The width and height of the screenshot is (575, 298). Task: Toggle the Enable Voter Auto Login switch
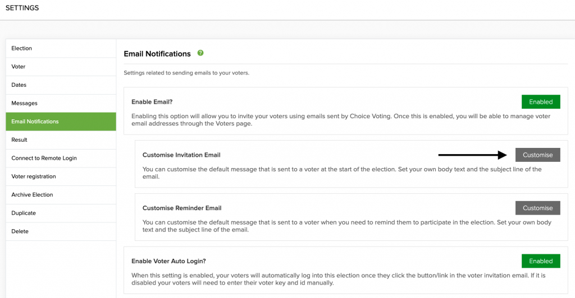(x=541, y=261)
